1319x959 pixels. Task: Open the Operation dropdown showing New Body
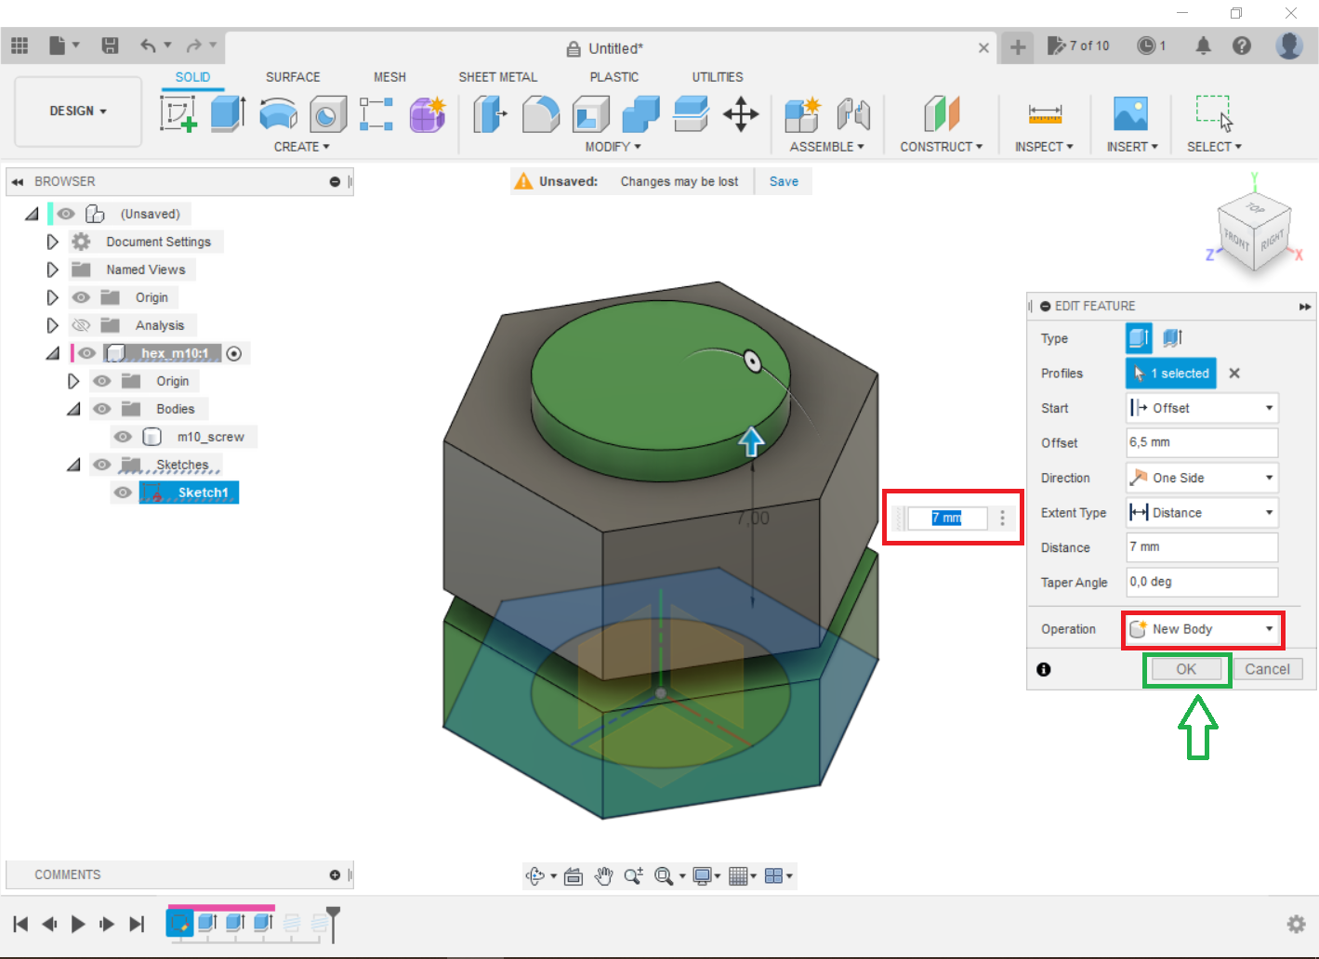coord(1202,629)
